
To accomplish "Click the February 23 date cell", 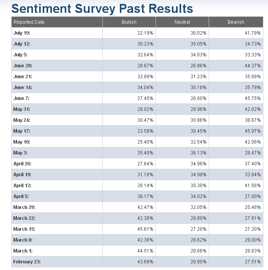I will tap(27, 262).
